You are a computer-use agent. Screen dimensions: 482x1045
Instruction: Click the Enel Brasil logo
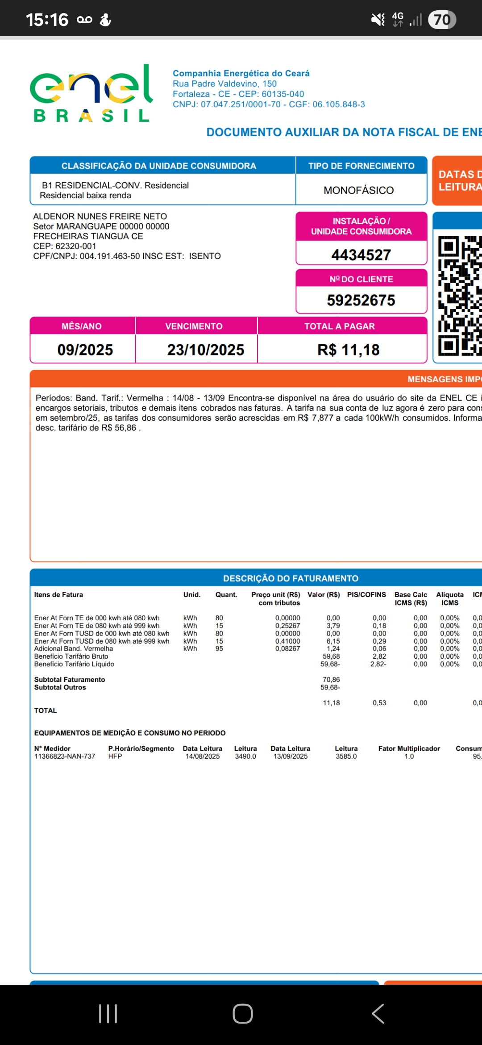click(91, 93)
